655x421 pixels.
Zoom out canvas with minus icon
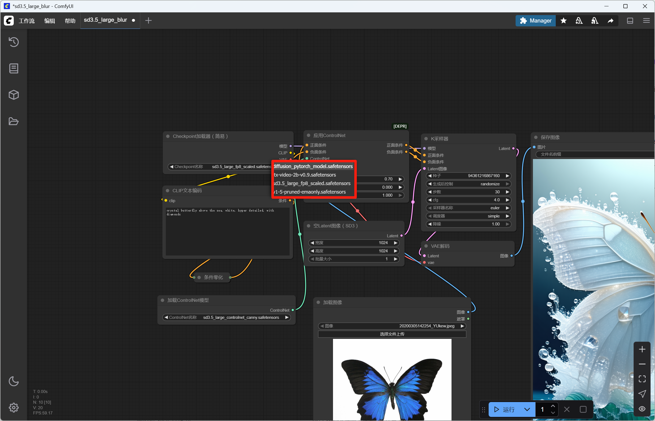click(x=642, y=364)
